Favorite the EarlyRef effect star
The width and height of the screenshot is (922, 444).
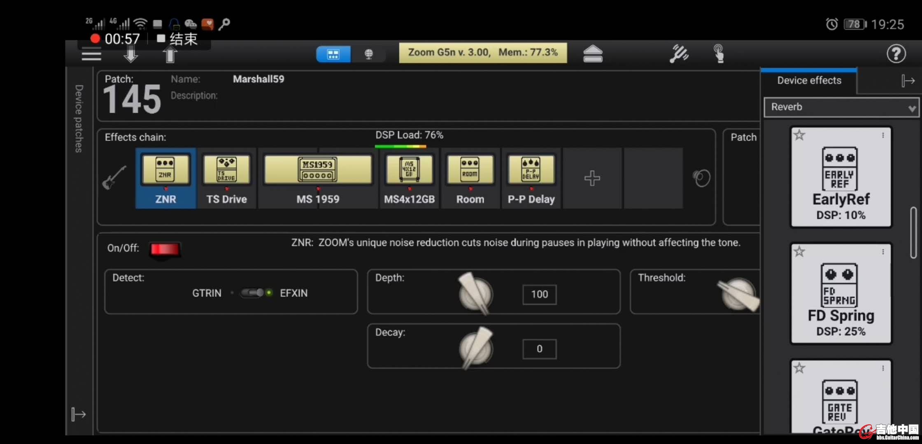[799, 135]
